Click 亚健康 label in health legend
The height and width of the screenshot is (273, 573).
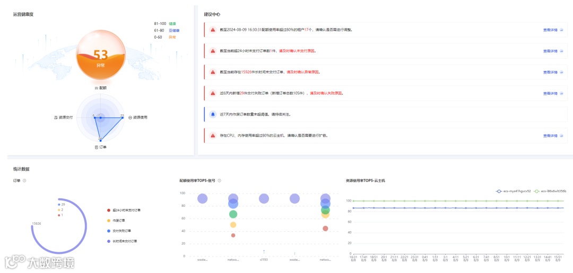(174, 30)
